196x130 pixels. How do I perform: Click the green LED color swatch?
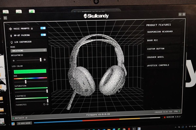pos(30,71)
